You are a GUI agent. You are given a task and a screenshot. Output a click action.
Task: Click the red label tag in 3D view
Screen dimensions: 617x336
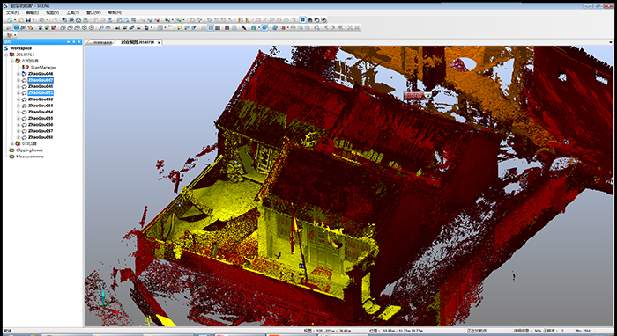[x=414, y=95]
